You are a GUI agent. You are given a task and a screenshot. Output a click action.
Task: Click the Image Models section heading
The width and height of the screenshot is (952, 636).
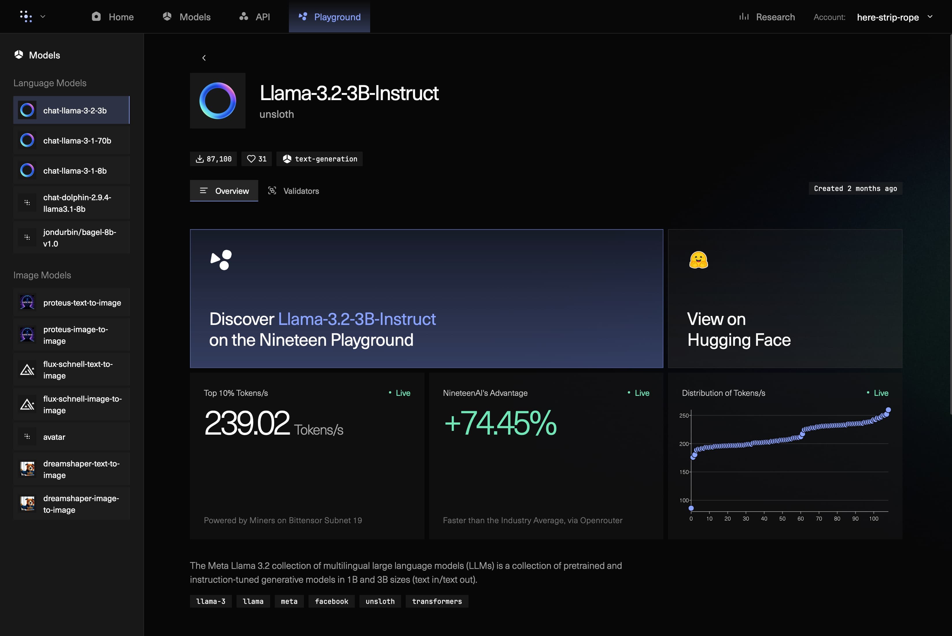click(42, 275)
